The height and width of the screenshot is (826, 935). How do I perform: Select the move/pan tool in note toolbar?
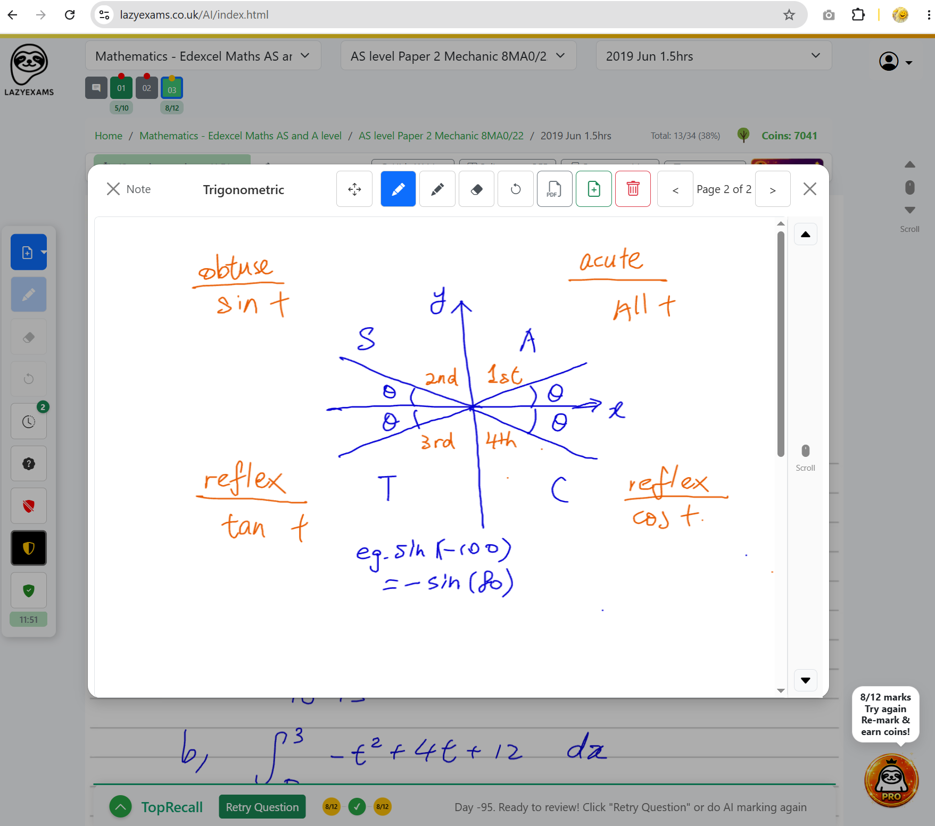[354, 189]
